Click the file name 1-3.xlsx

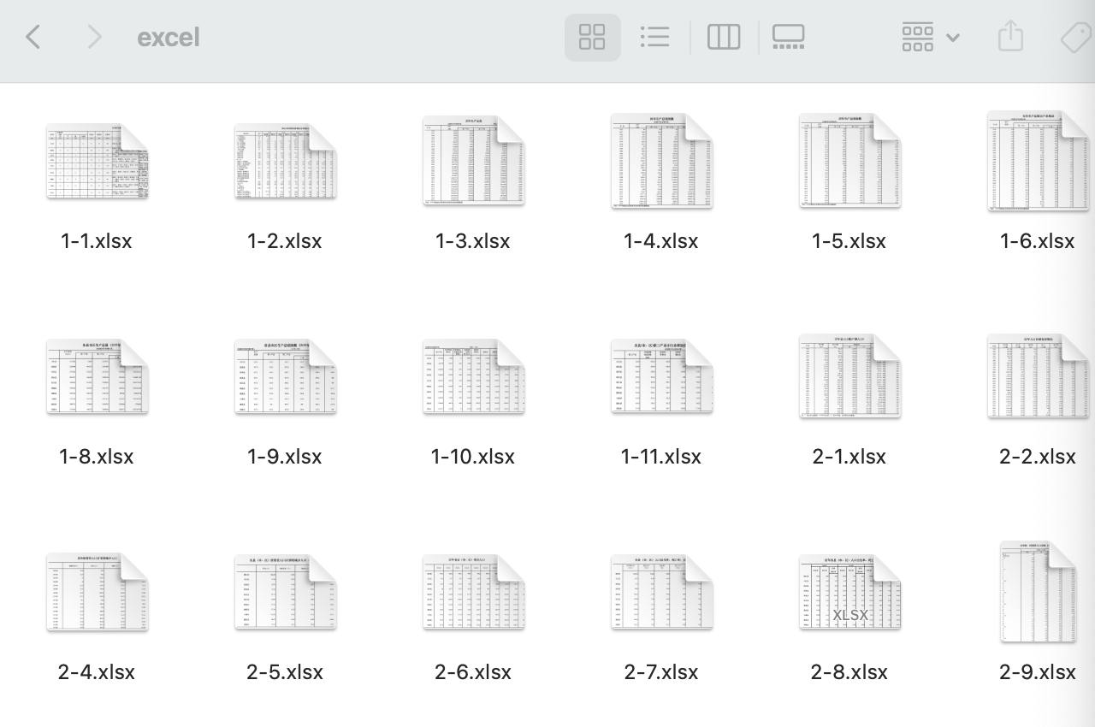[x=473, y=241]
